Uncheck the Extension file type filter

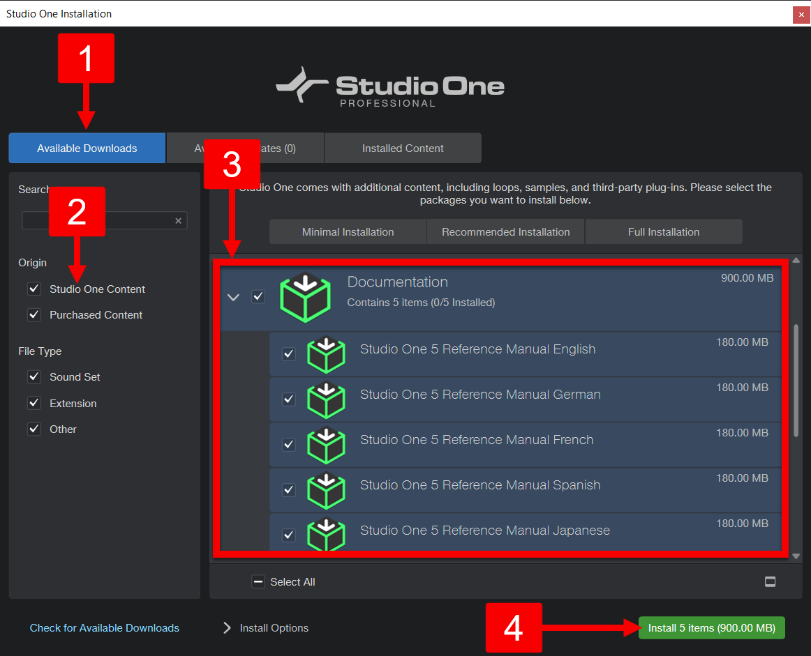tap(34, 403)
